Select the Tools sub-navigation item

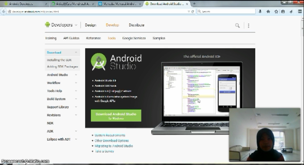112,38
